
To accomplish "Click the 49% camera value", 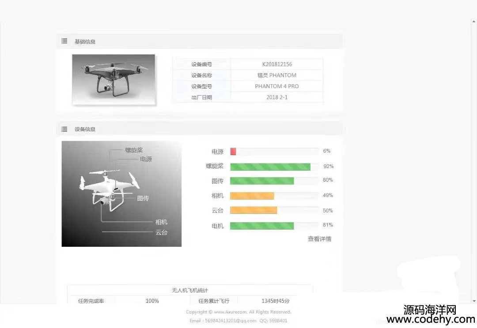I will point(328,195).
